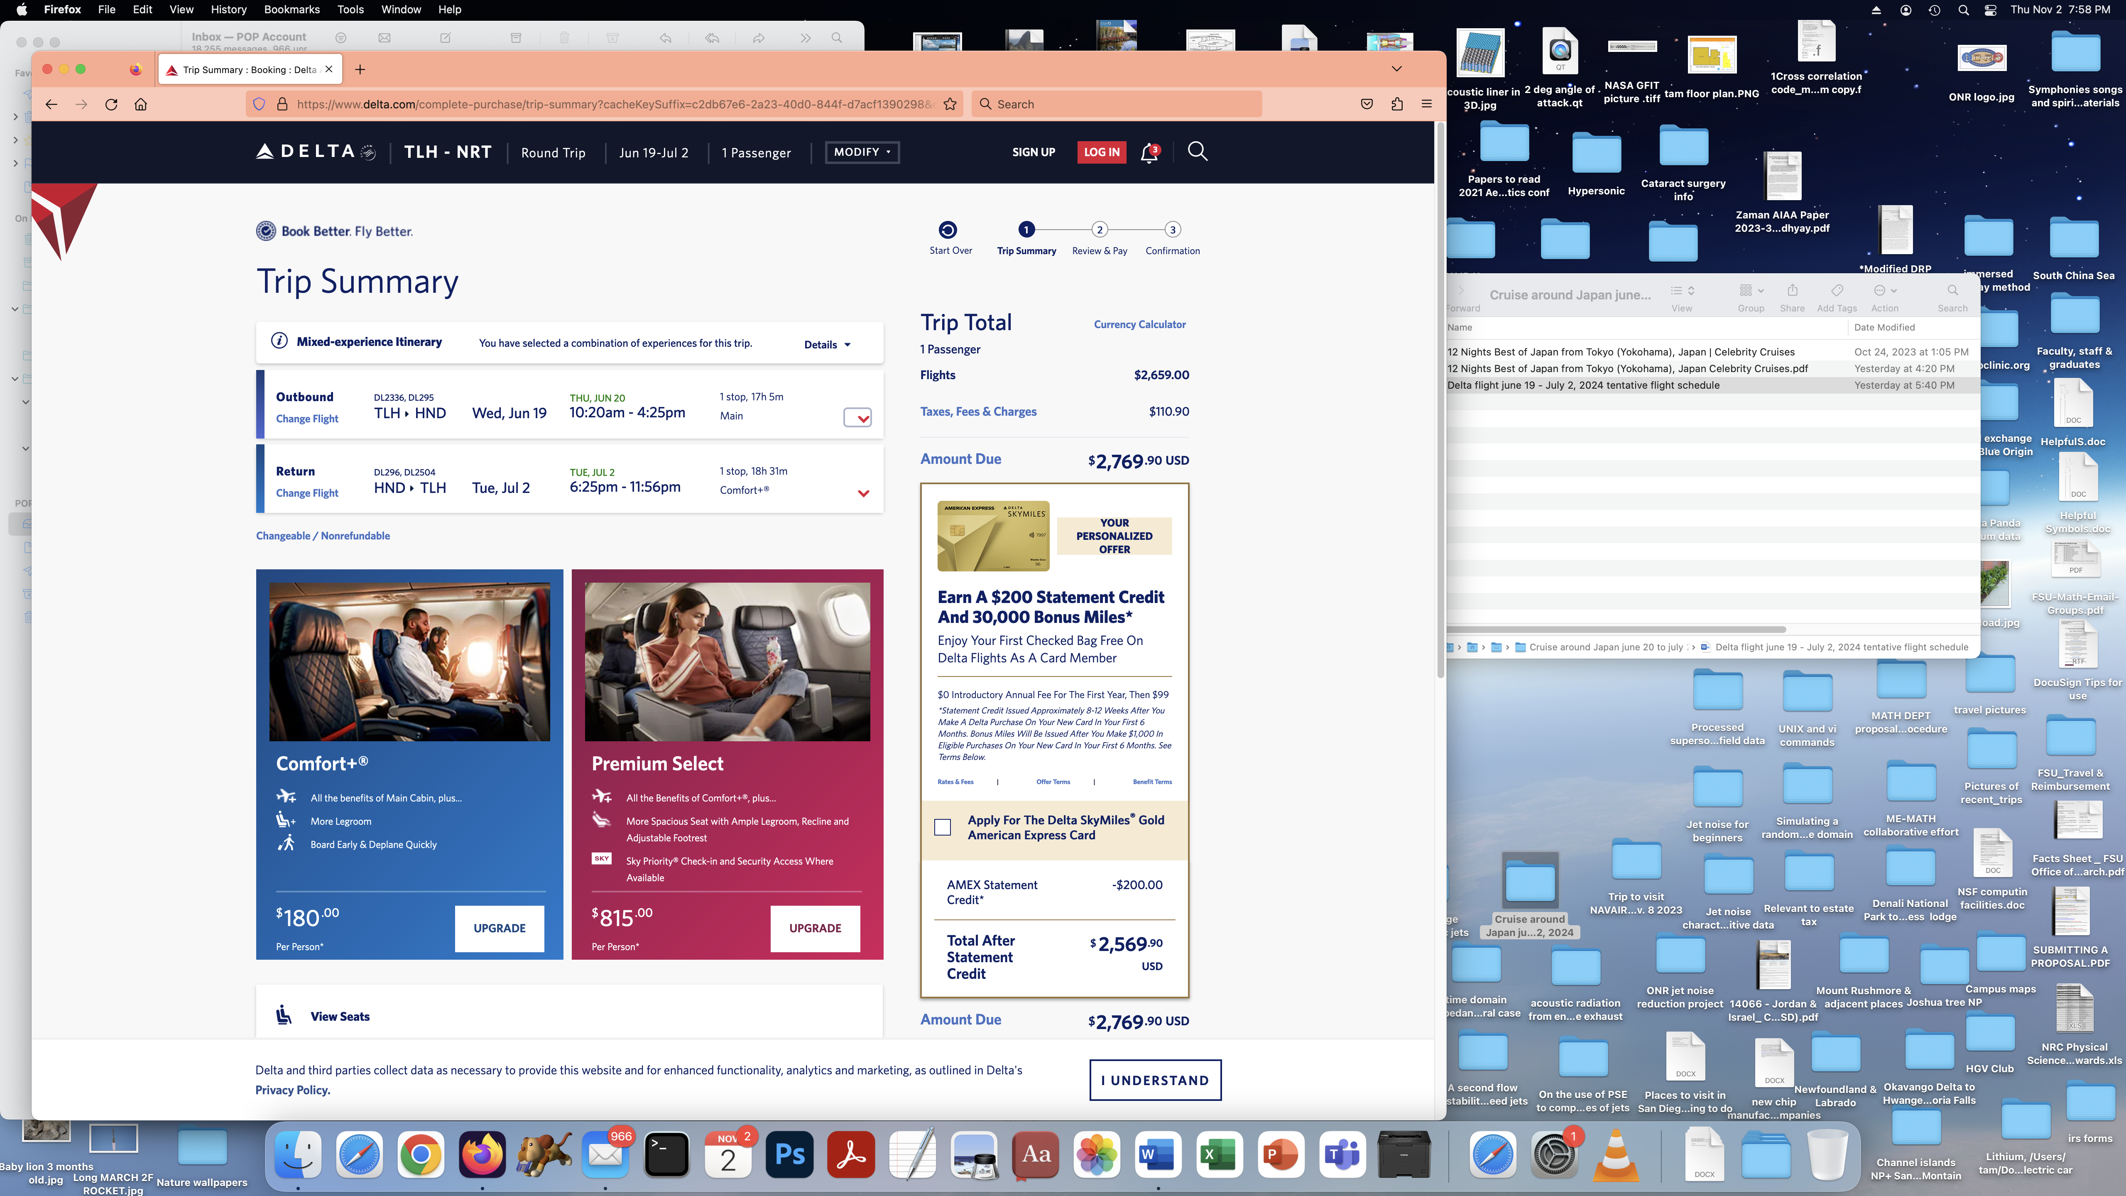Open Microsoft Word from the Dock
Image resolution: width=2126 pixels, height=1196 pixels.
pos(1157,1154)
